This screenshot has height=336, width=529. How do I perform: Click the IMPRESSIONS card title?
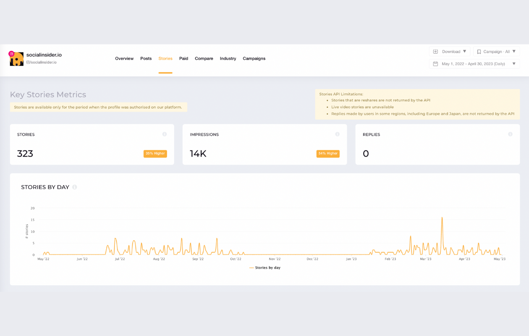(204, 134)
